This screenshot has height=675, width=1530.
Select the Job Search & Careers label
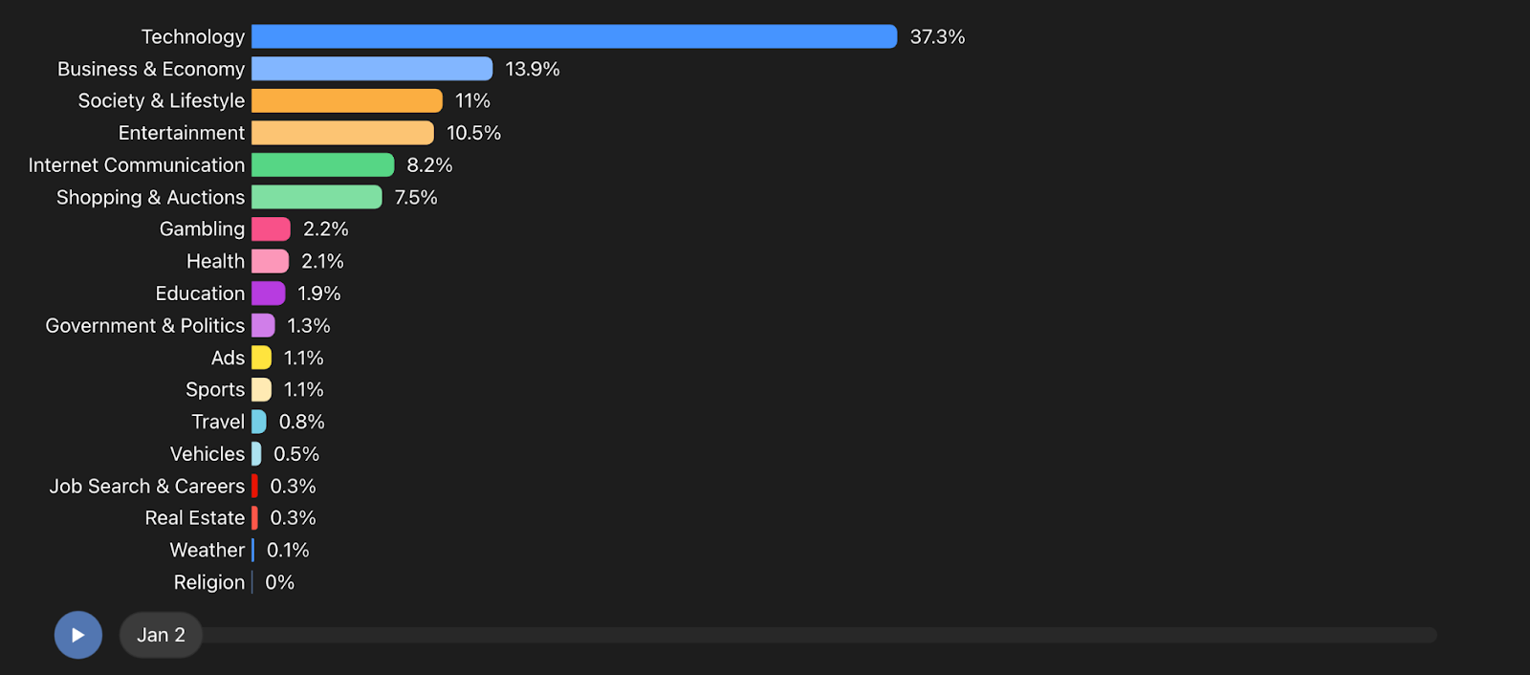pos(147,486)
